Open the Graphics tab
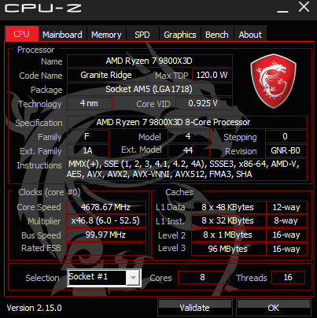The image size is (317, 318). click(x=180, y=35)
